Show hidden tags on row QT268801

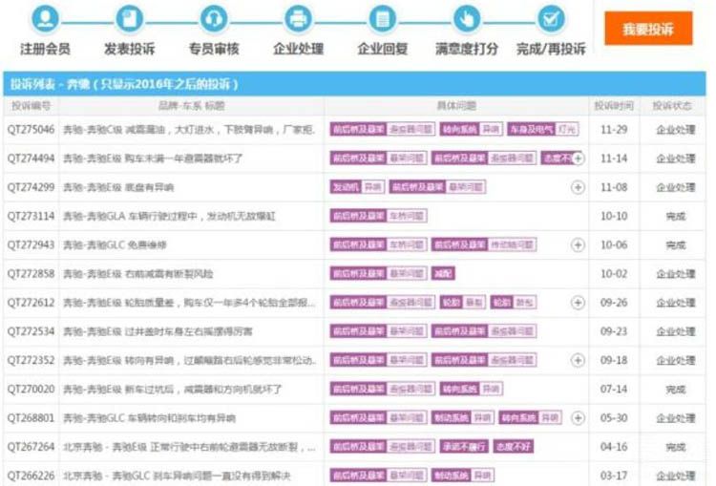point(578,418)
